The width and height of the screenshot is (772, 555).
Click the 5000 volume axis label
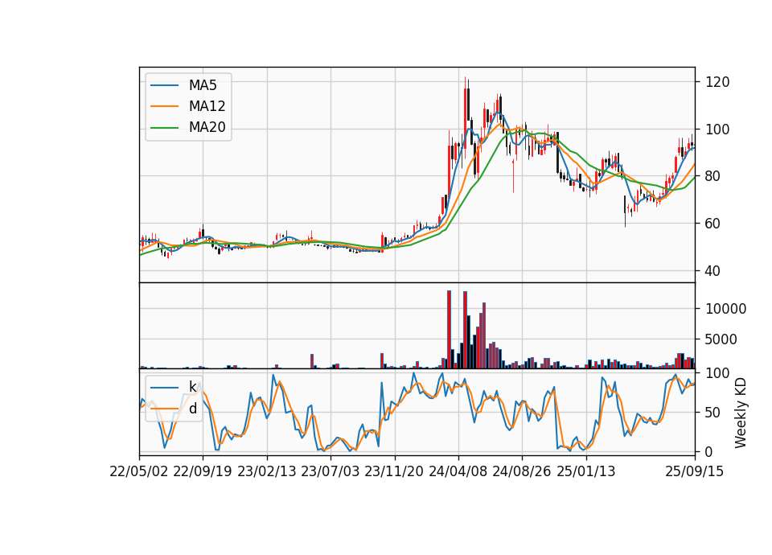click(x=722, y=339)
